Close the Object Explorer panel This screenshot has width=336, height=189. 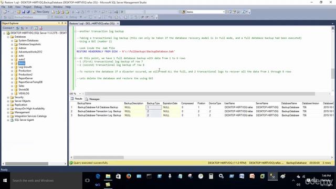(66, 23)
